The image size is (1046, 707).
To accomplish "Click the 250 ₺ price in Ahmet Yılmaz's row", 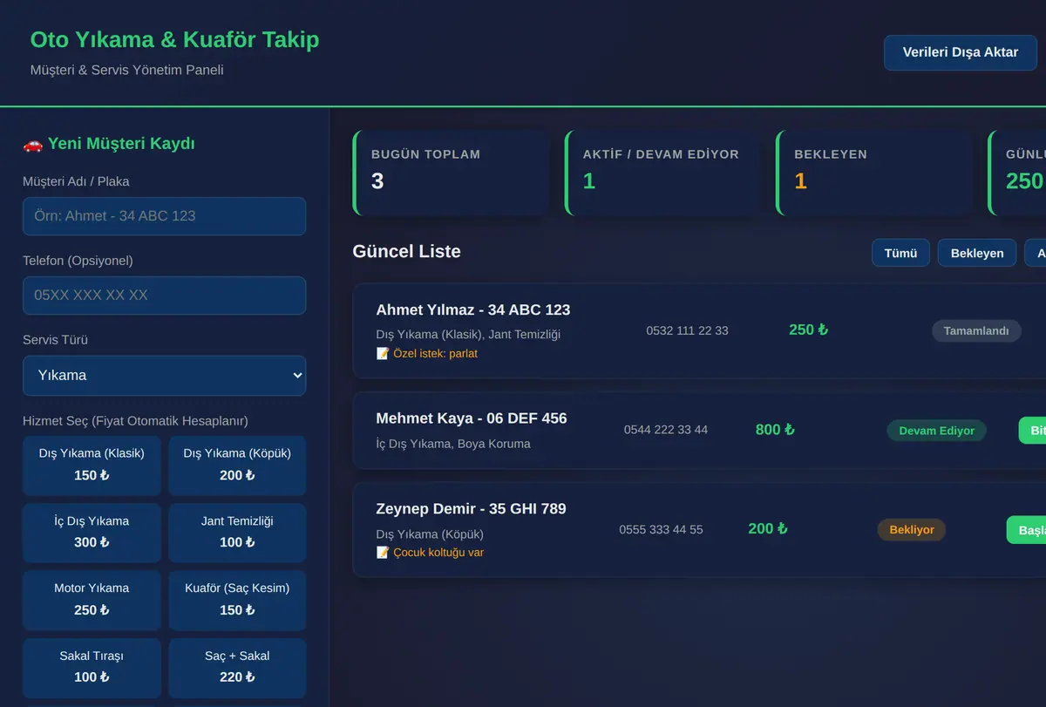I will point(808,330).
